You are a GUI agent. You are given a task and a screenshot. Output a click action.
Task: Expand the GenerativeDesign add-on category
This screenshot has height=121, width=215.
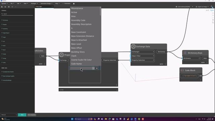pyautogui.click(x=7, y=80)
